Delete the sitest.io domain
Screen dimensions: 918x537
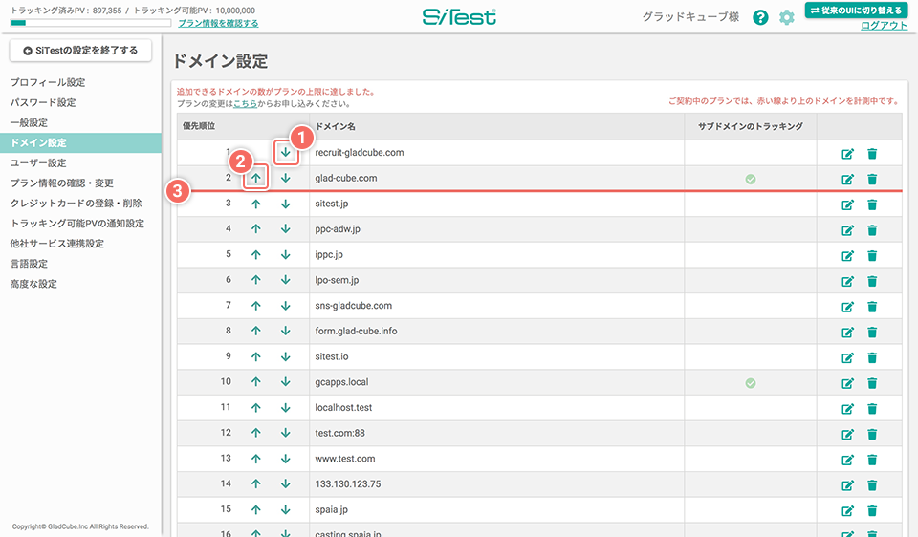[872, 357]
